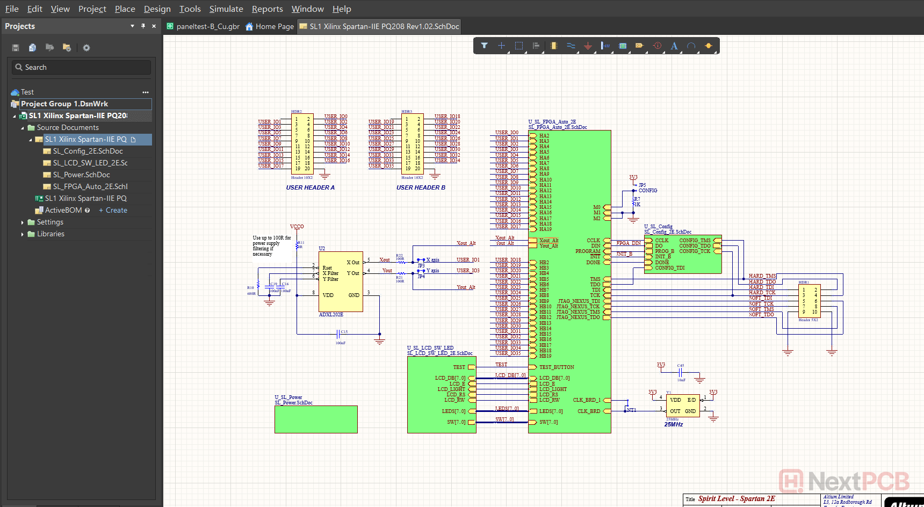Open SL_Power.SchDoc in the project tree
Image resolution: width=924 pixels, height=507 pixels.
tap(81, 175)
